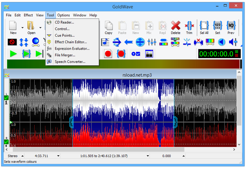Click the blue cycling arrows icon
This screenshot has width=250, height=172.
(117, 42)
